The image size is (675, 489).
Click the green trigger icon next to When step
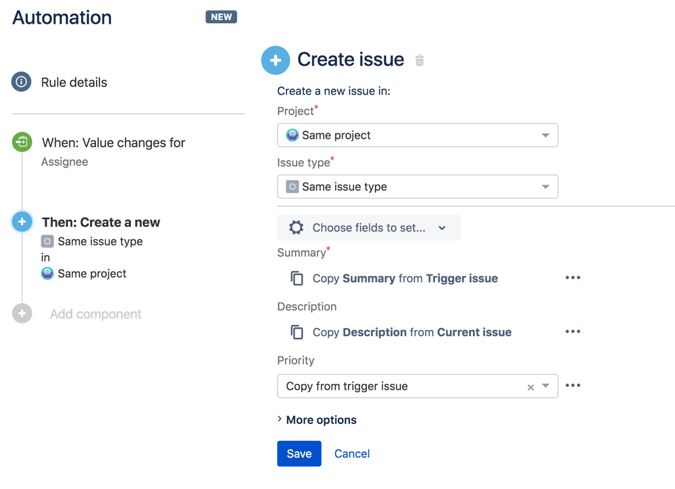22,143
